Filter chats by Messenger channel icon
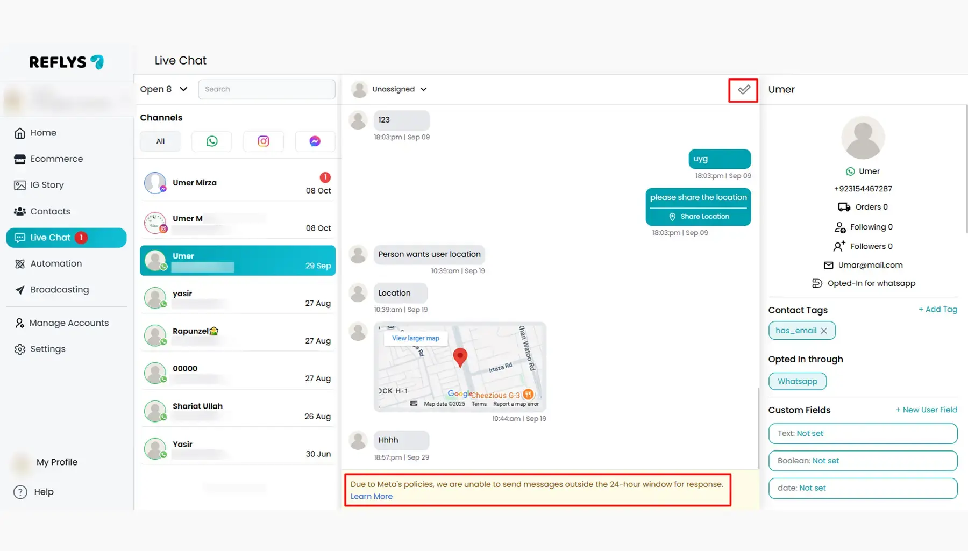The width and height of the screenshot is (968, 551). pyautogui.click(x=315, y=141)
